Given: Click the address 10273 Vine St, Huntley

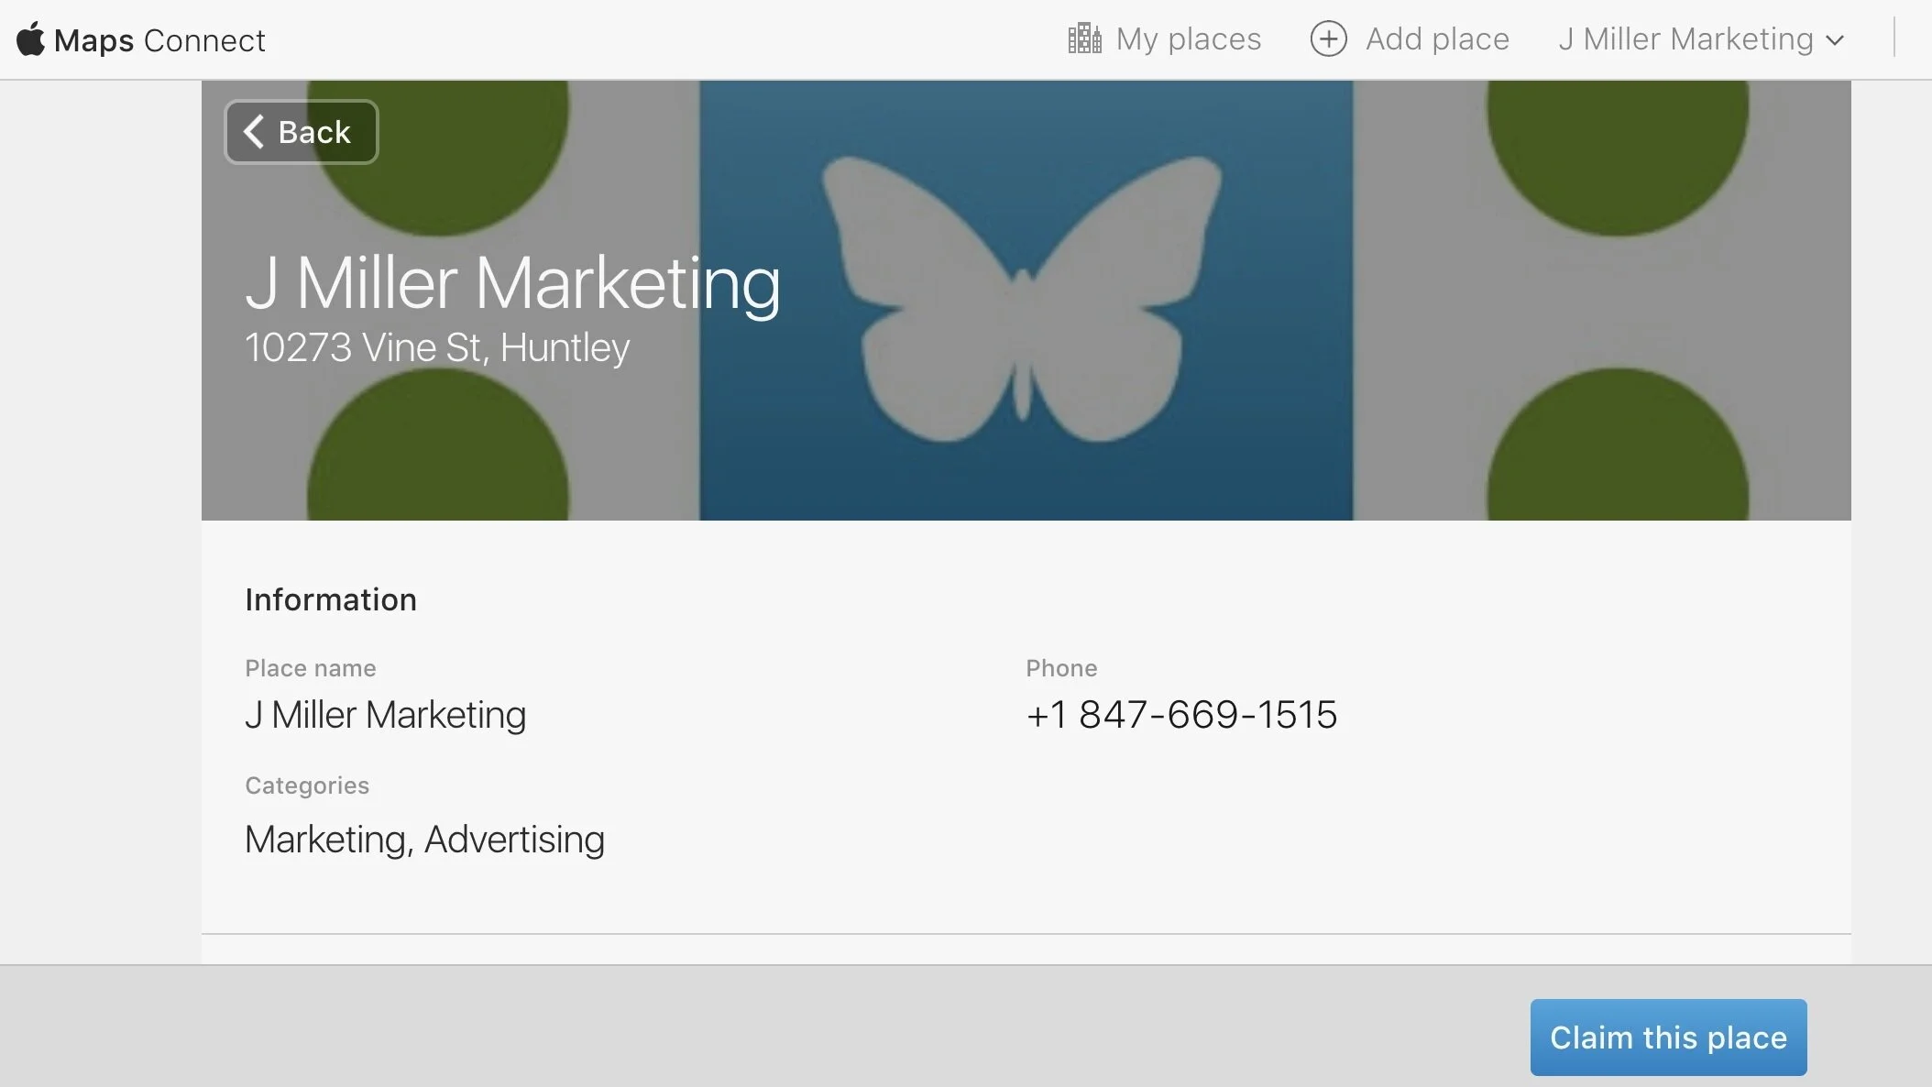Looking at the screenshot, I should 436,348.
